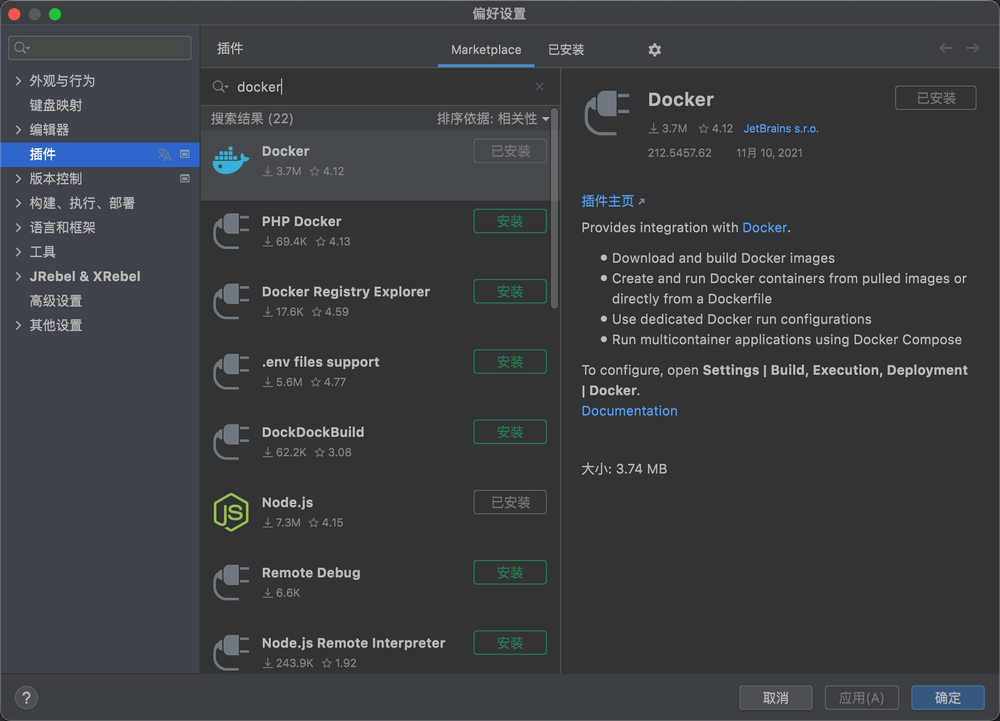The image size is (1000, 721).
Task: Select the Remote Debug plugin title
Action: point(311,573)
